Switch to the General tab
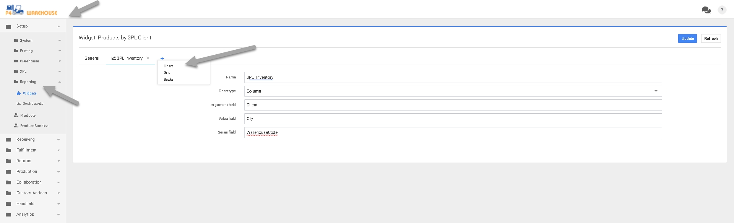734x223 pixels. tap(92, 59)
